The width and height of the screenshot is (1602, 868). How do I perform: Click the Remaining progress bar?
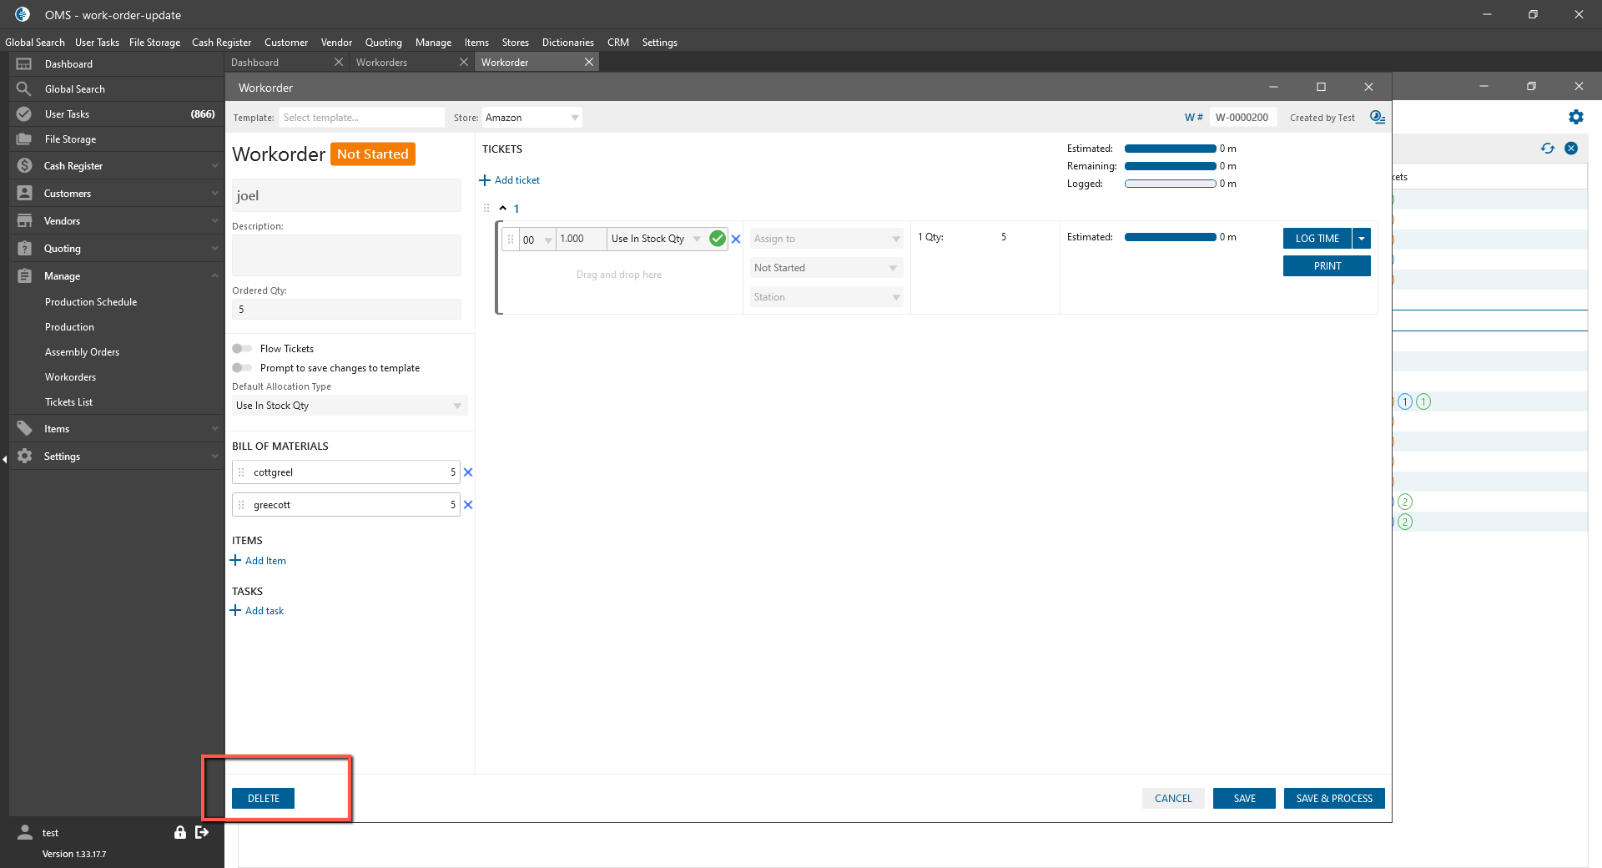tap(1170, 166)
